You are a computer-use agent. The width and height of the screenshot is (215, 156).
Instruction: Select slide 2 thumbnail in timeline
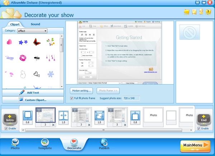[81, 115]
